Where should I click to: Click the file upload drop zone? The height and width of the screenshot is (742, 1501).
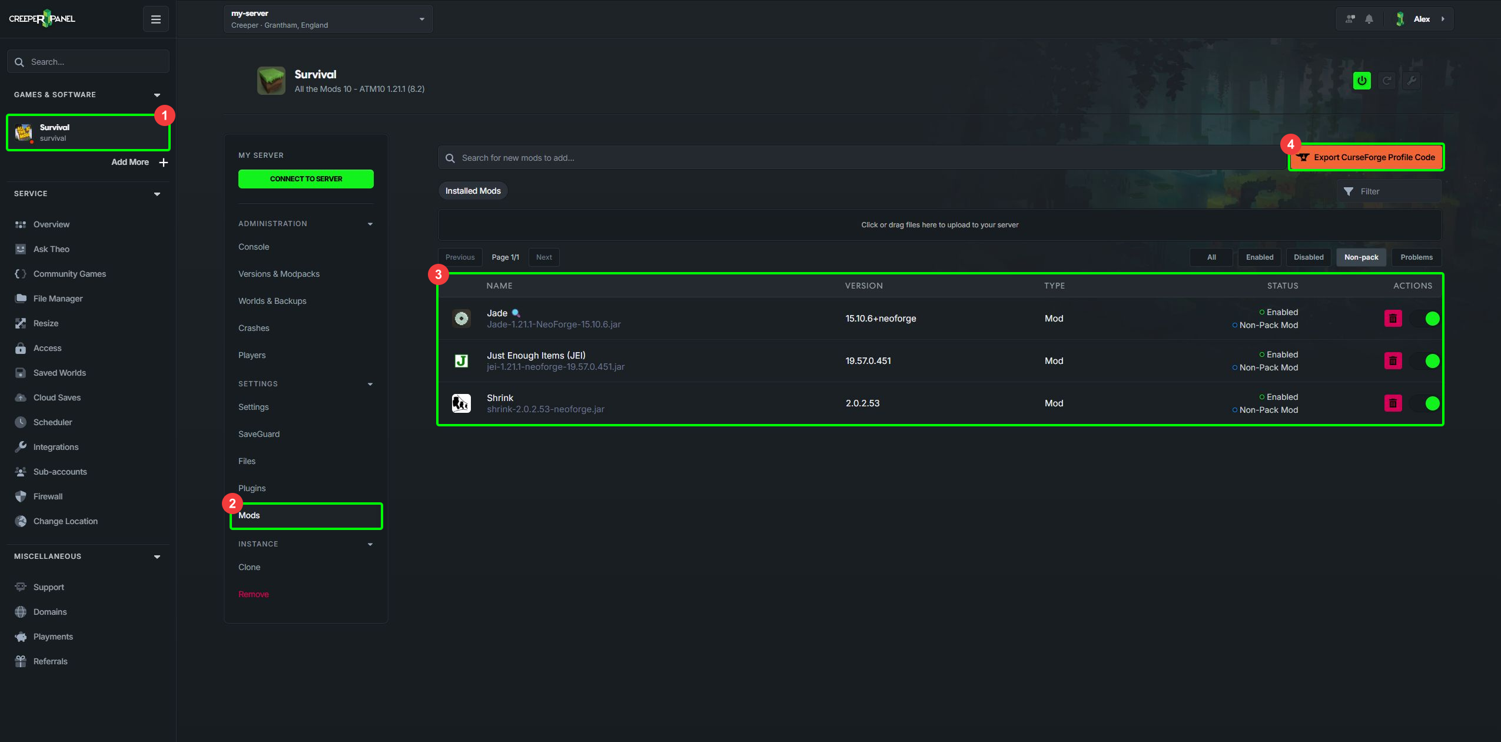coord(940,225)
